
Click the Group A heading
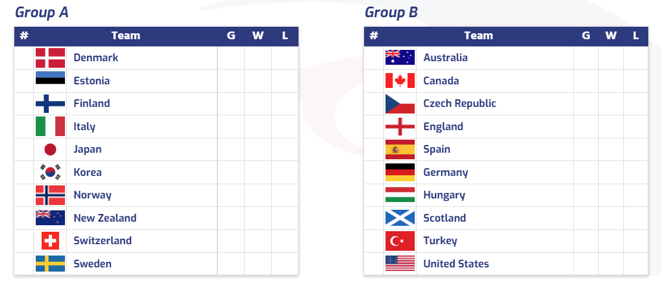tap(41, 12)
